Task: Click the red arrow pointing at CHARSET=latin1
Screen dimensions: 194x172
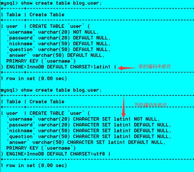Action: coord(127,68)
